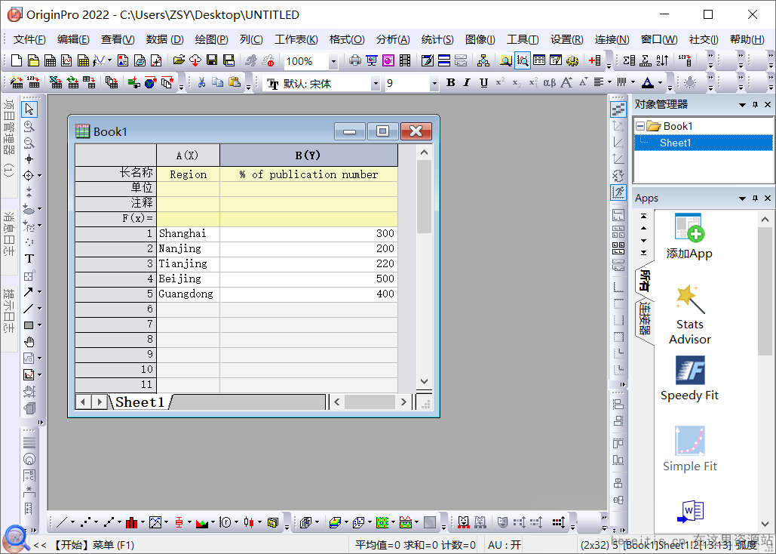776x554 pixels.
Task: Select Sheet1 in Object Manager
Action: pyautogui.click(x=675, y=143)
